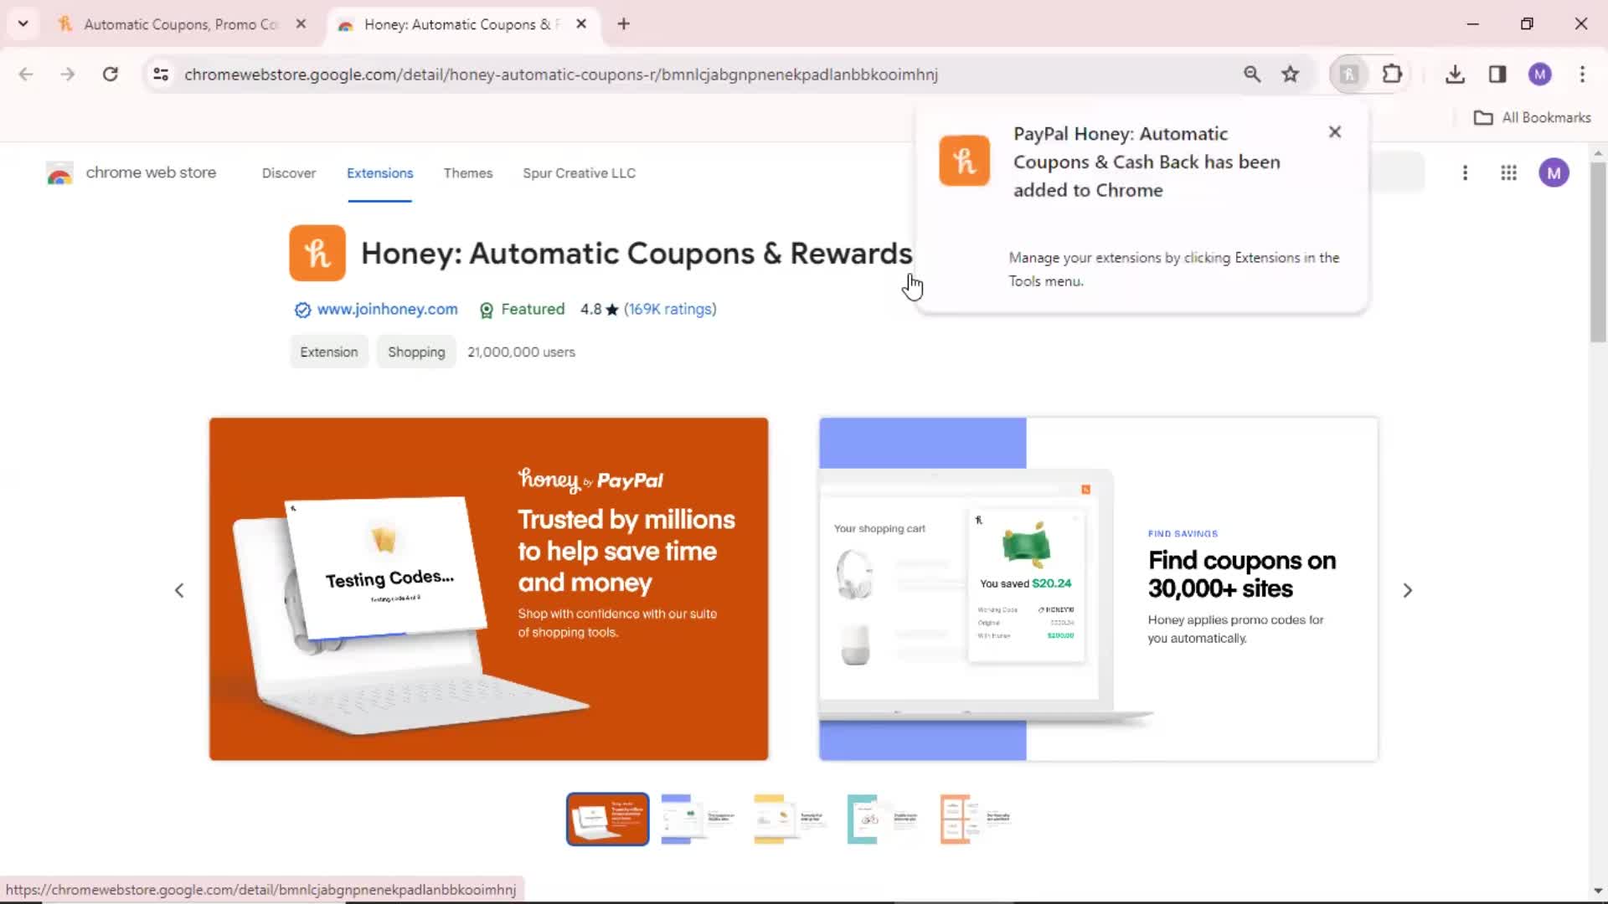Select the Honey: Automatic Coupons & Rewards browser tab
This screenshot has height=904, width=1608.
tap(462, 24)
